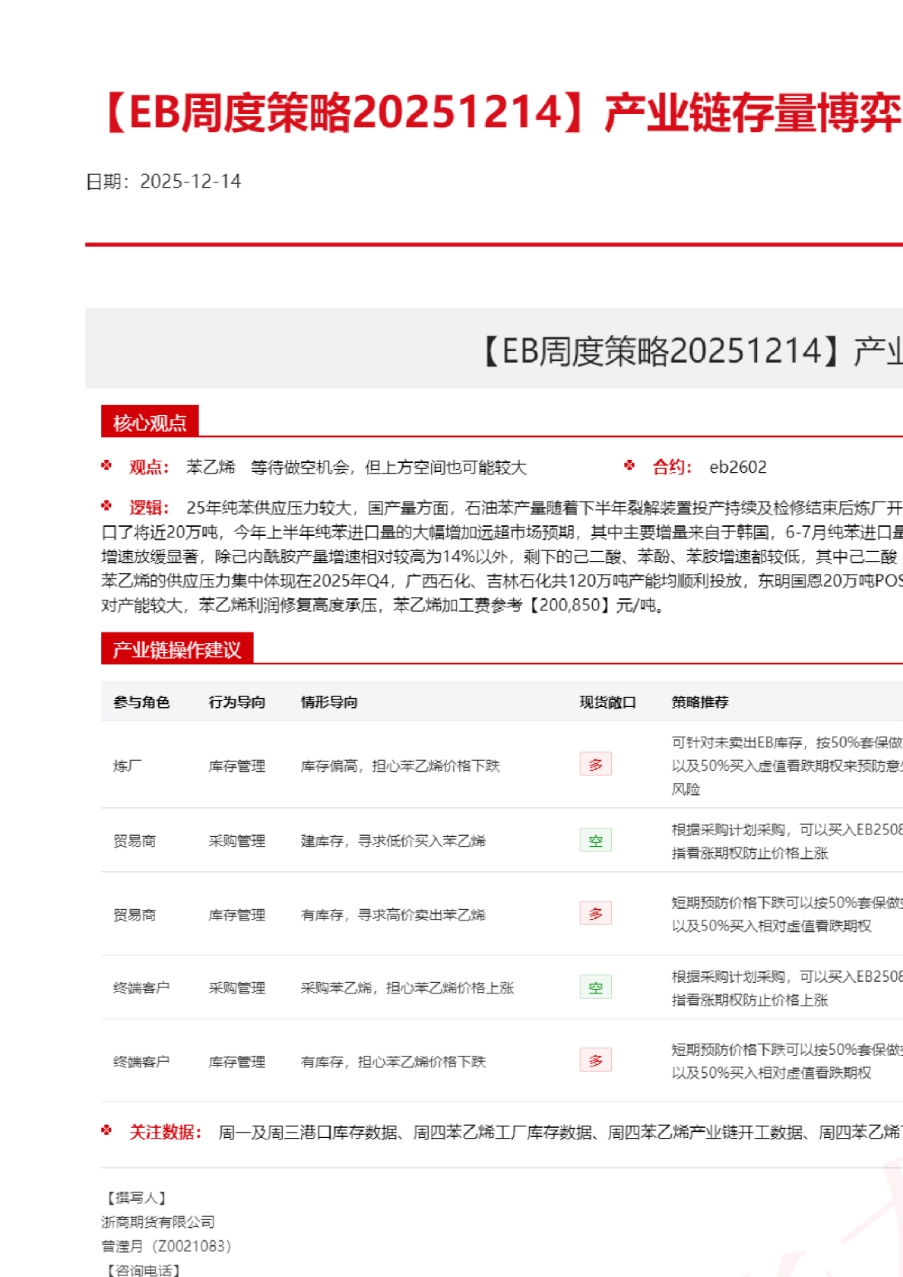Viewport: 903px width, 1277px height.
Task: Click the red 多 badge in 终端客户 库存管理 row
Action: pyautogui.click(x=595, y=1060)
